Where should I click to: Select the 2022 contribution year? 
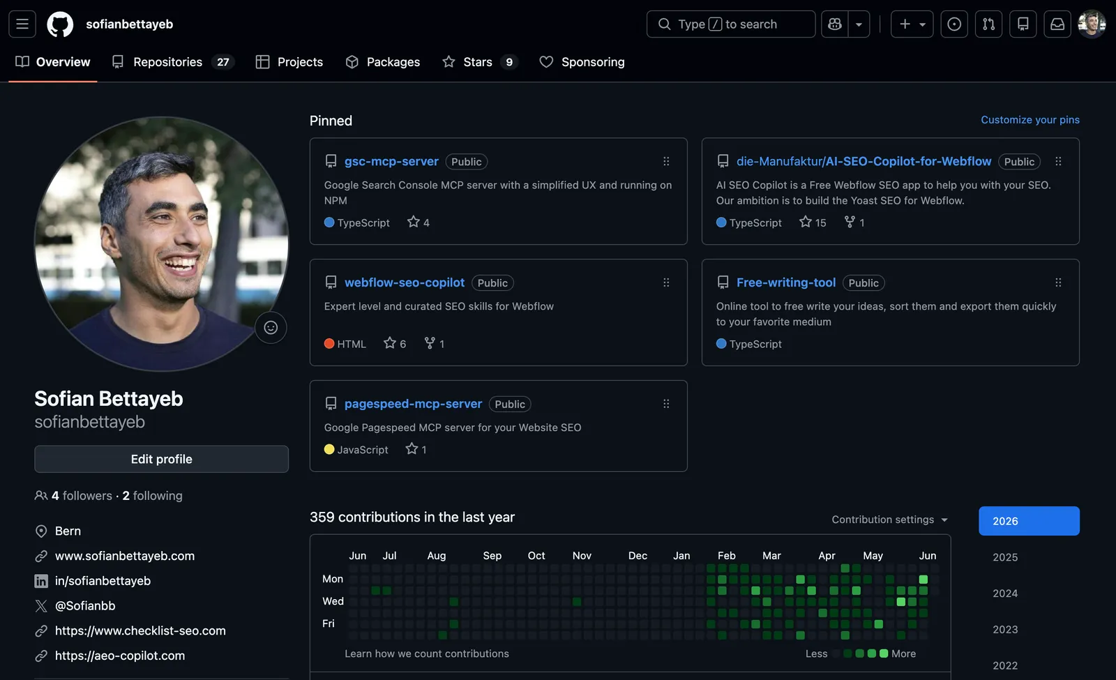(1029, 665)
